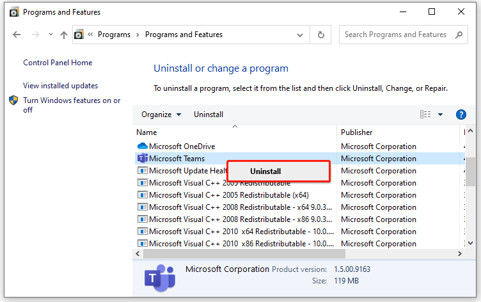Expand the address bar history dropdown
481x302 pixels.
point(300,35)
